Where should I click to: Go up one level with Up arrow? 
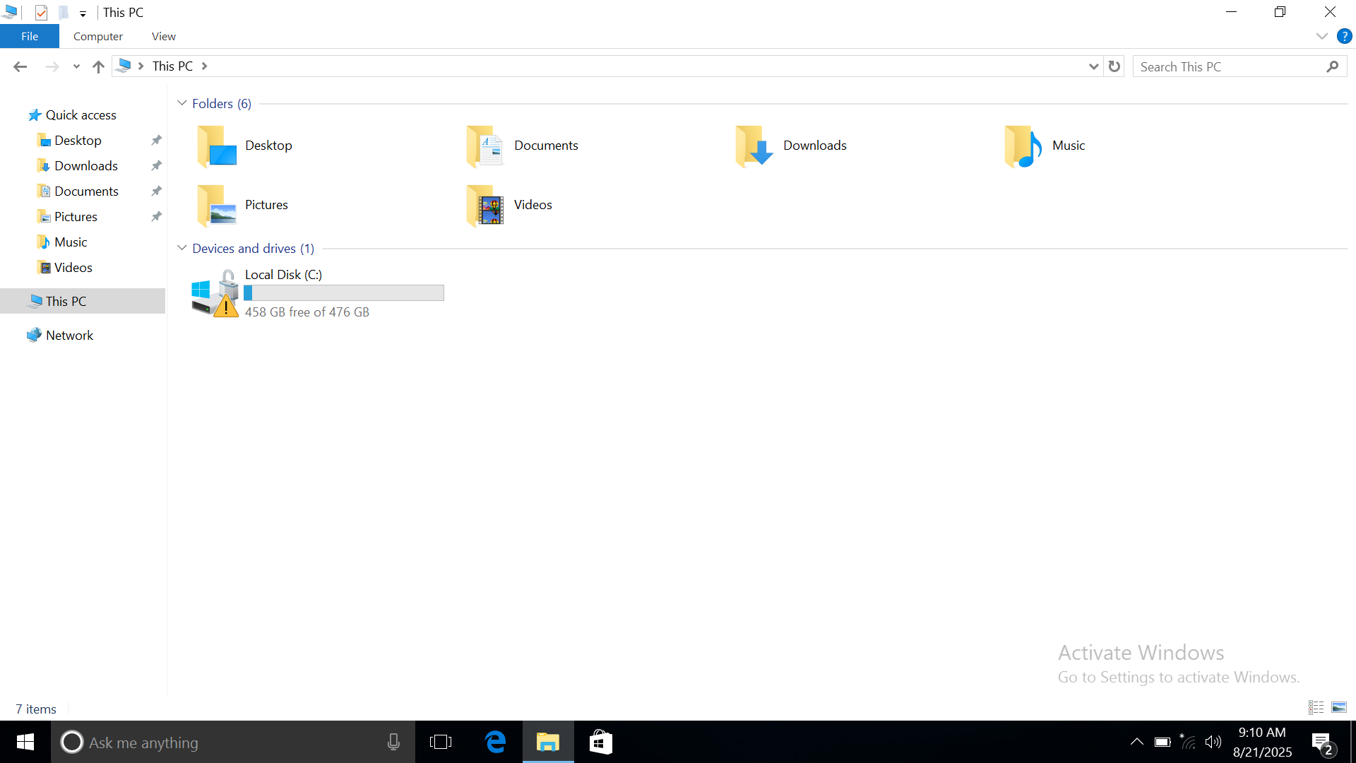[98, 66]
